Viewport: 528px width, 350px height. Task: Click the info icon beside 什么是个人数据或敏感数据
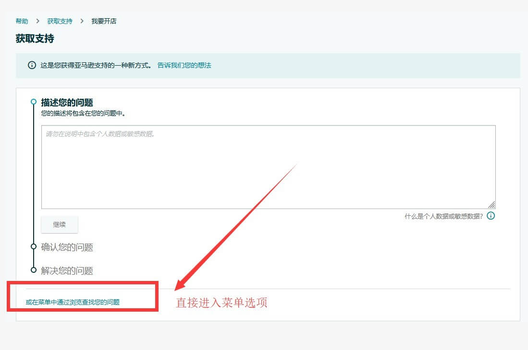pos(491,216)
